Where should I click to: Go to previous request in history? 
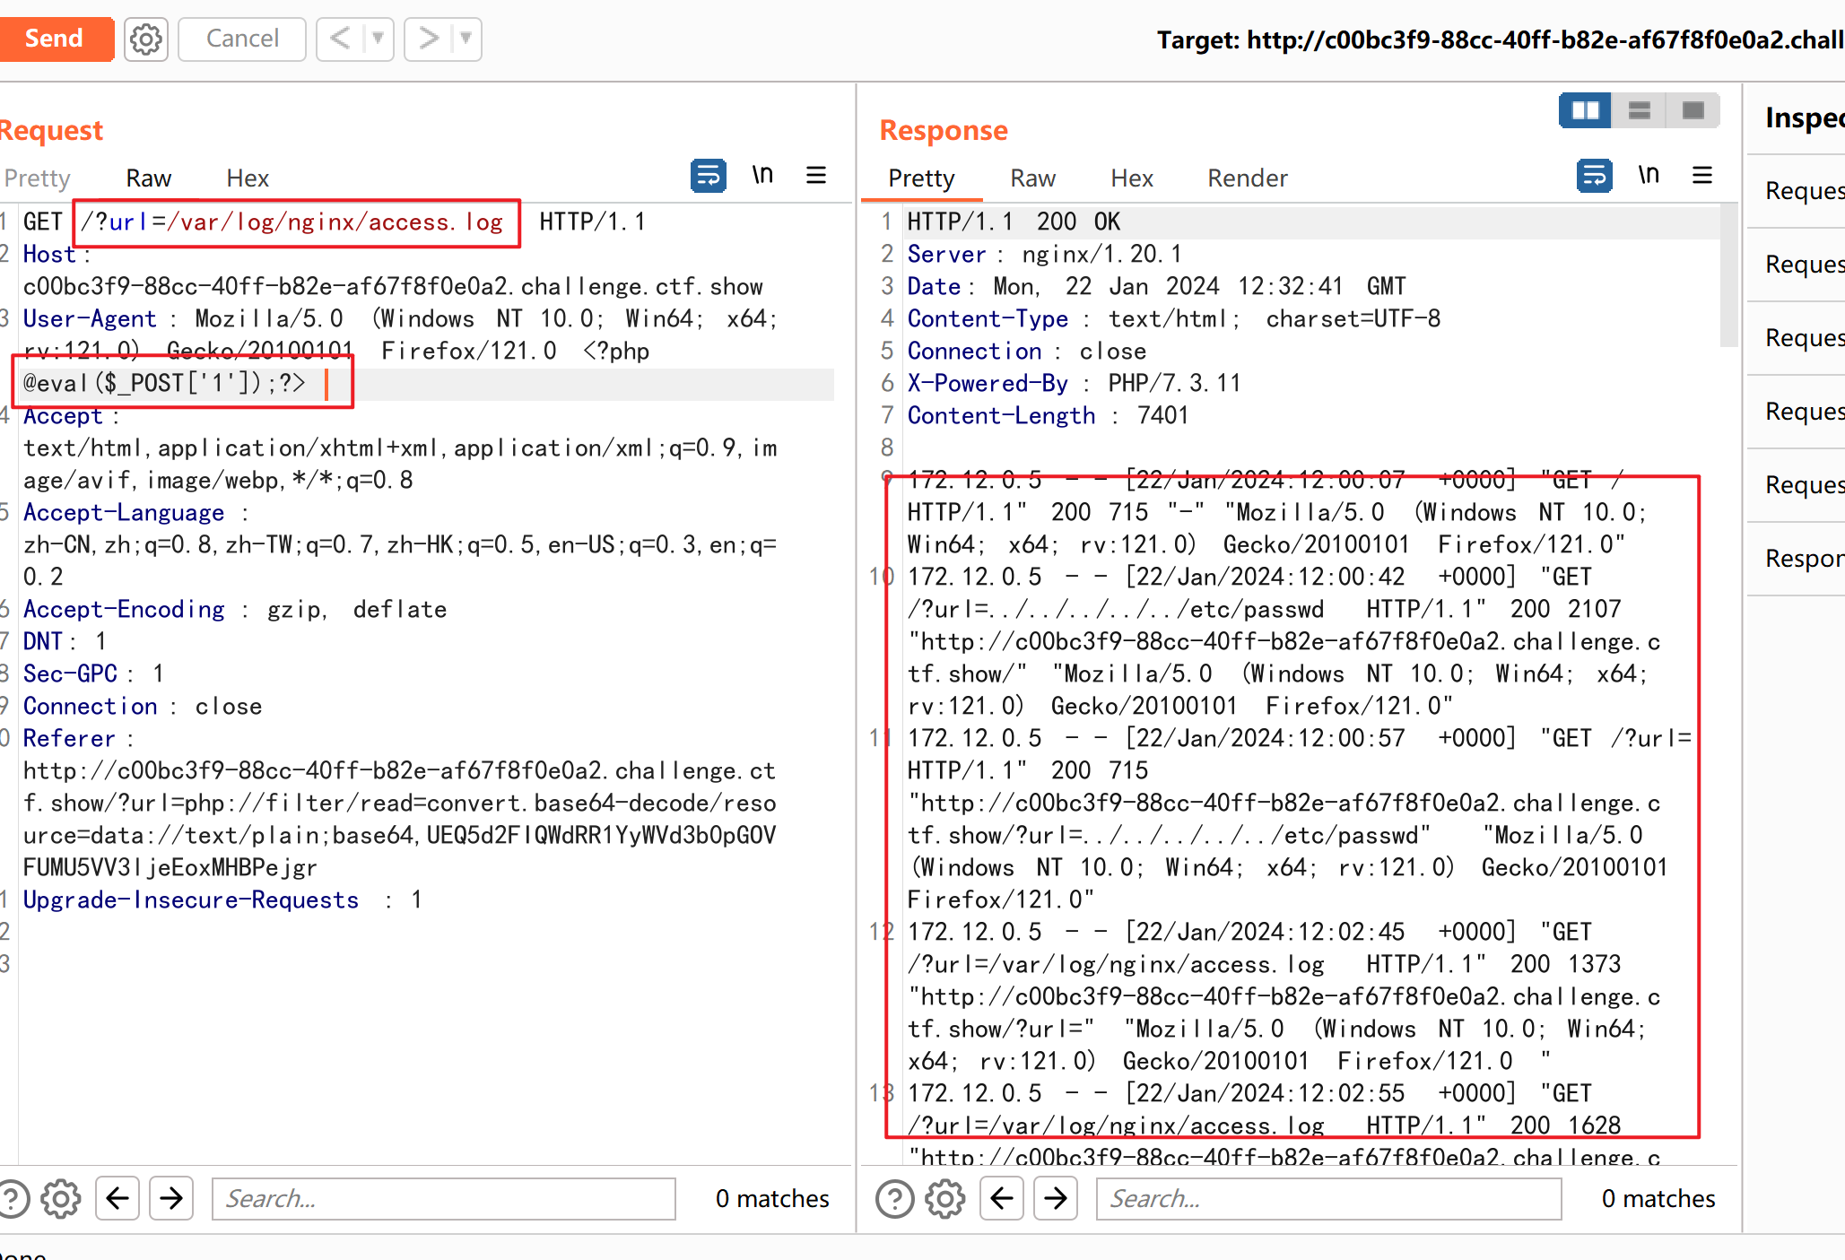341,39
